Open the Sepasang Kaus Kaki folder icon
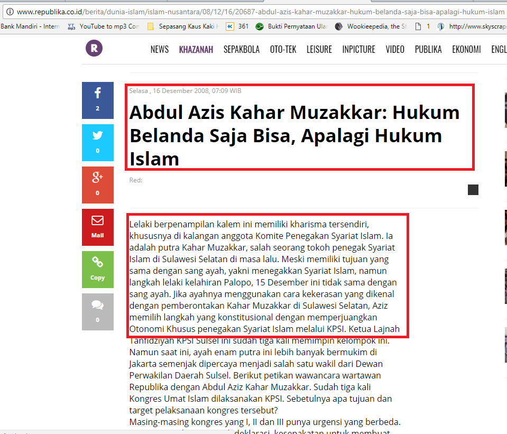Viewport: 507px width, 434px height. tap(151, 25)
